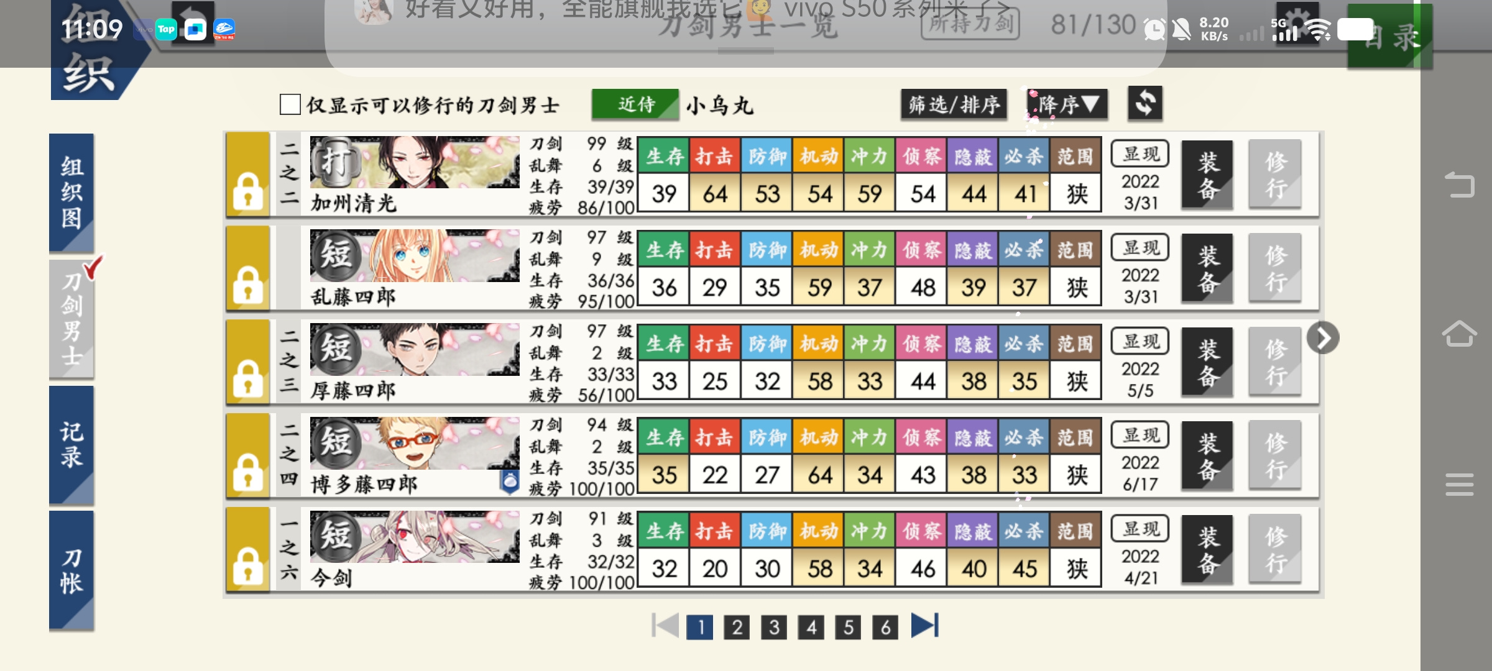Select the 乱藤四郎 portrait
Viewport: 1492px width, 671px height.
point(415,256)
